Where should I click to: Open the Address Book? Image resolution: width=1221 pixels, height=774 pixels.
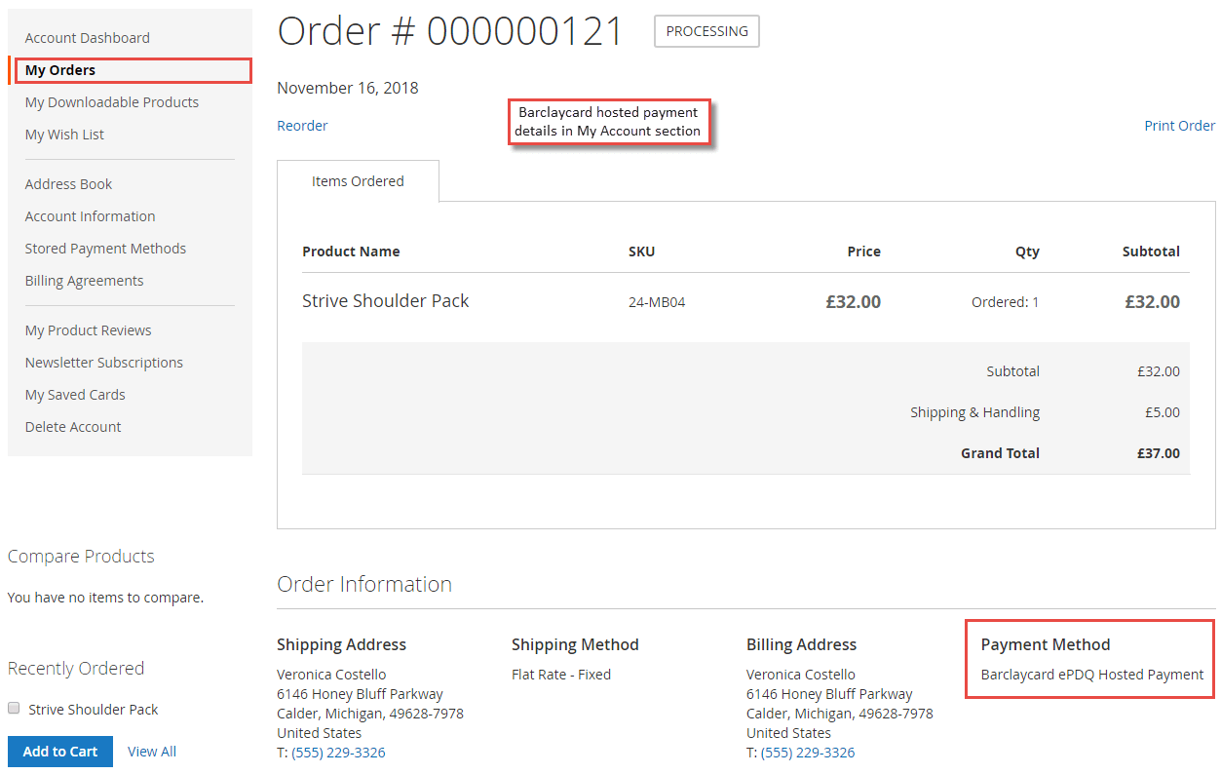coord(68,183)
